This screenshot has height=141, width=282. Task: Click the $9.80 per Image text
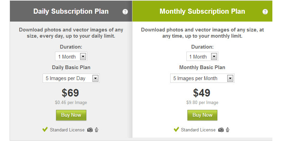click(x=202, y=103)
